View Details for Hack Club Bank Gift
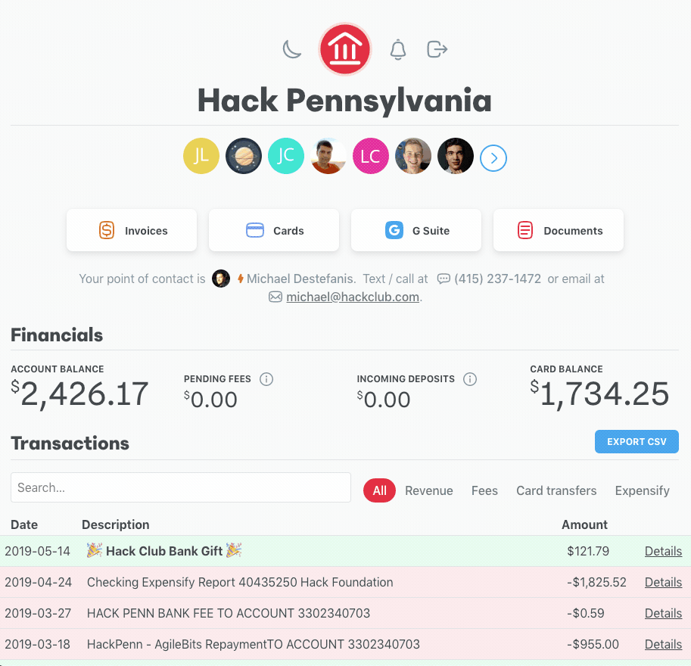This screenshot has width=691, height=666. pos(663,551)
